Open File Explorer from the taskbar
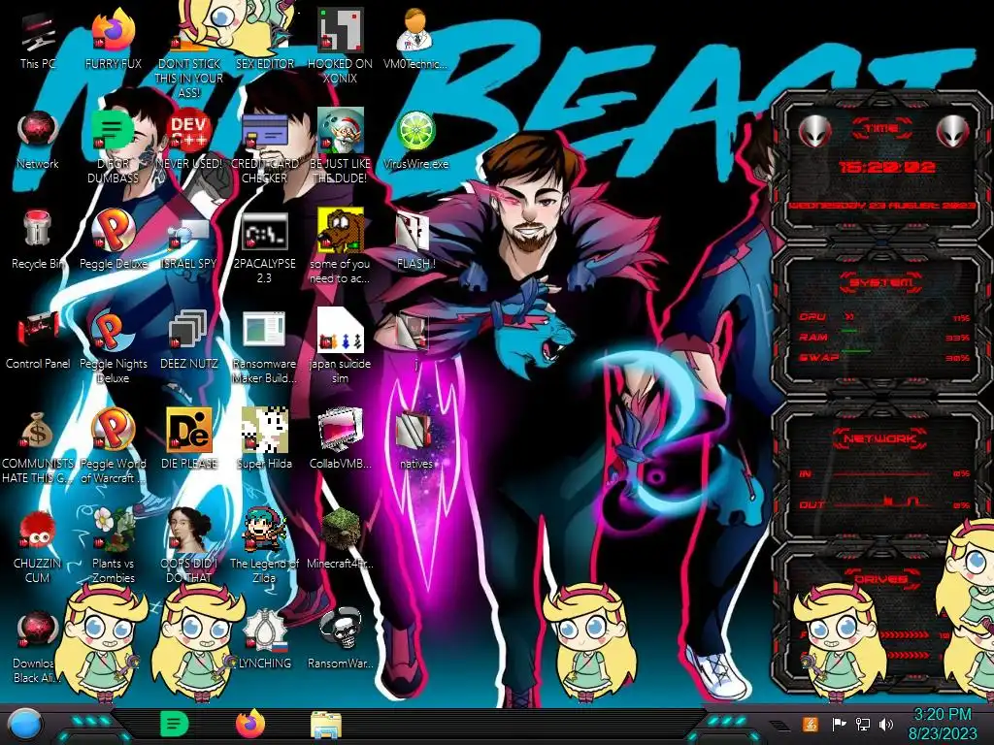The height and width of the screenshot is (745, 994). click(326, 725)
